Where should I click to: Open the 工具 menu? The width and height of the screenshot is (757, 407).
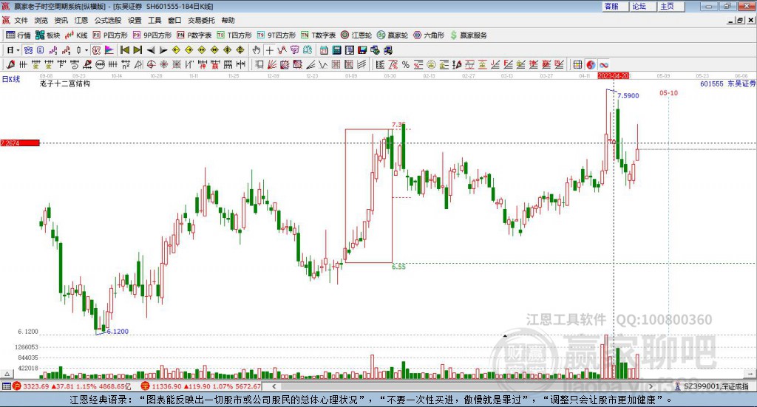(155, 20)
